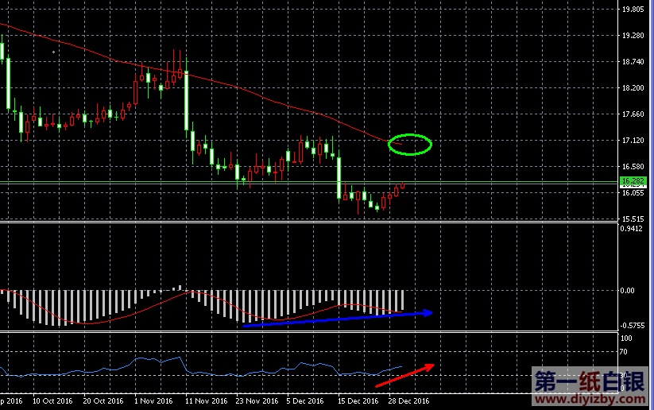Image resolution: width=654 pixels, height=410 pixels.
Task: Click the 11 Nov 2016 date label
Action: click(204, 401)
